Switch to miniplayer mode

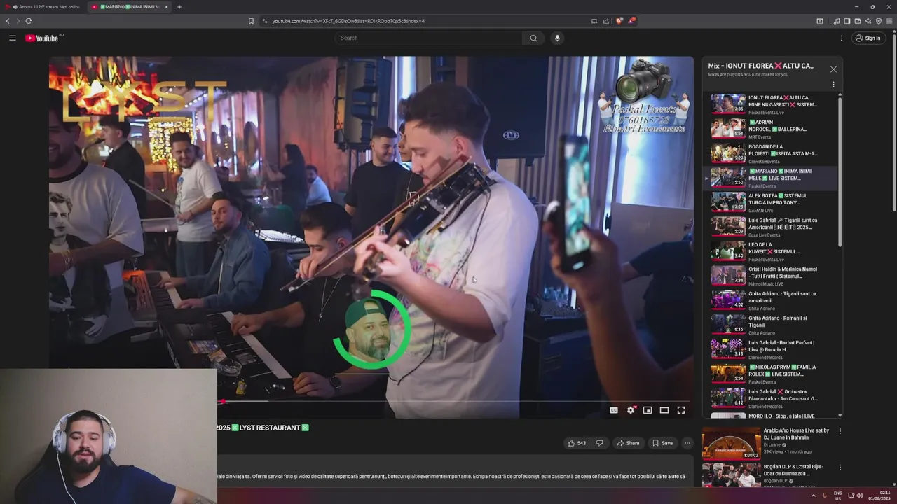[648, 410]
